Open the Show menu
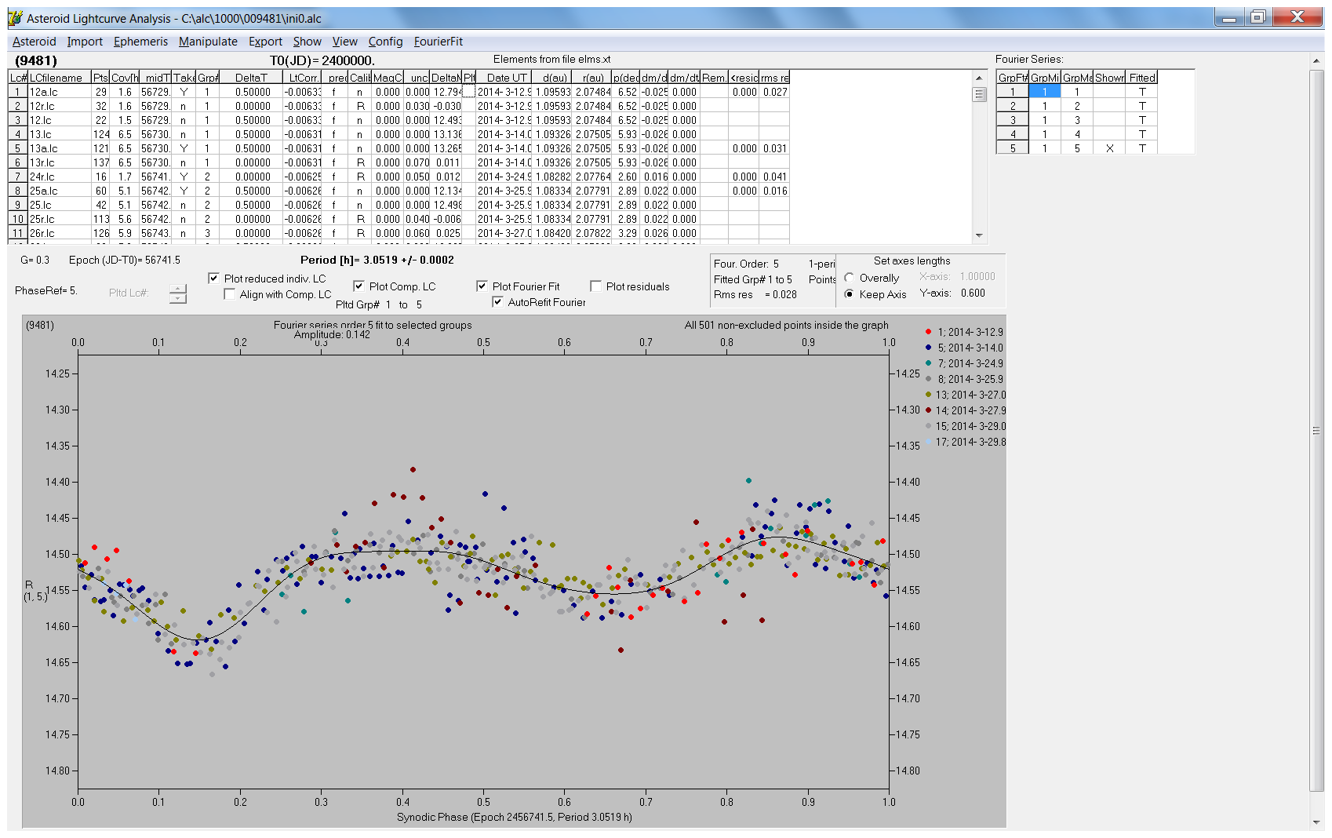This screenshot has width=1332, height=838. tap(308, 42)
